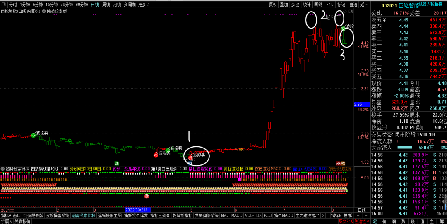Open F10 company info
447x224 pixels.
(330, 5)
